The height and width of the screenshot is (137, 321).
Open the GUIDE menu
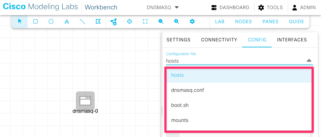tap(297, 22)
